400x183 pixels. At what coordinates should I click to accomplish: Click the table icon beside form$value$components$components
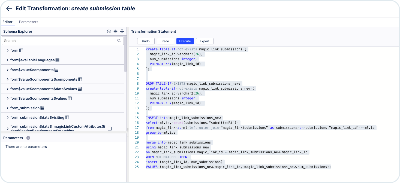pyautogui.click(x=80, y=79)
